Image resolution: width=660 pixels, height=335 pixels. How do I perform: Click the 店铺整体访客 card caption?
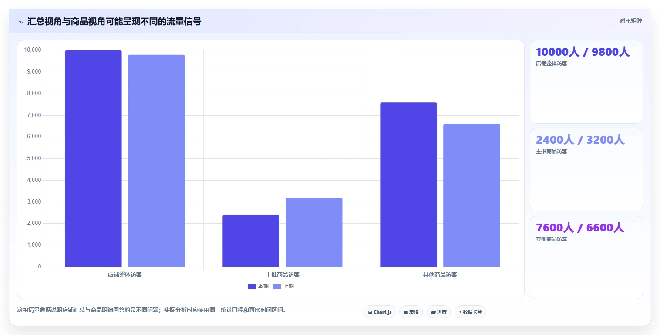pos(552,64)
